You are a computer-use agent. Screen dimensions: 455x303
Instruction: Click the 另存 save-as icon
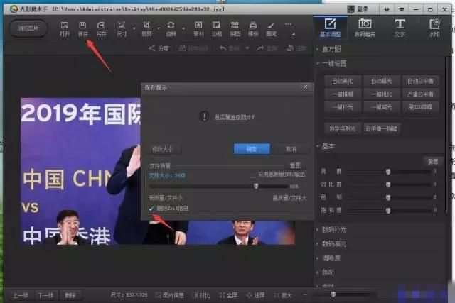(x=101, y=29)
